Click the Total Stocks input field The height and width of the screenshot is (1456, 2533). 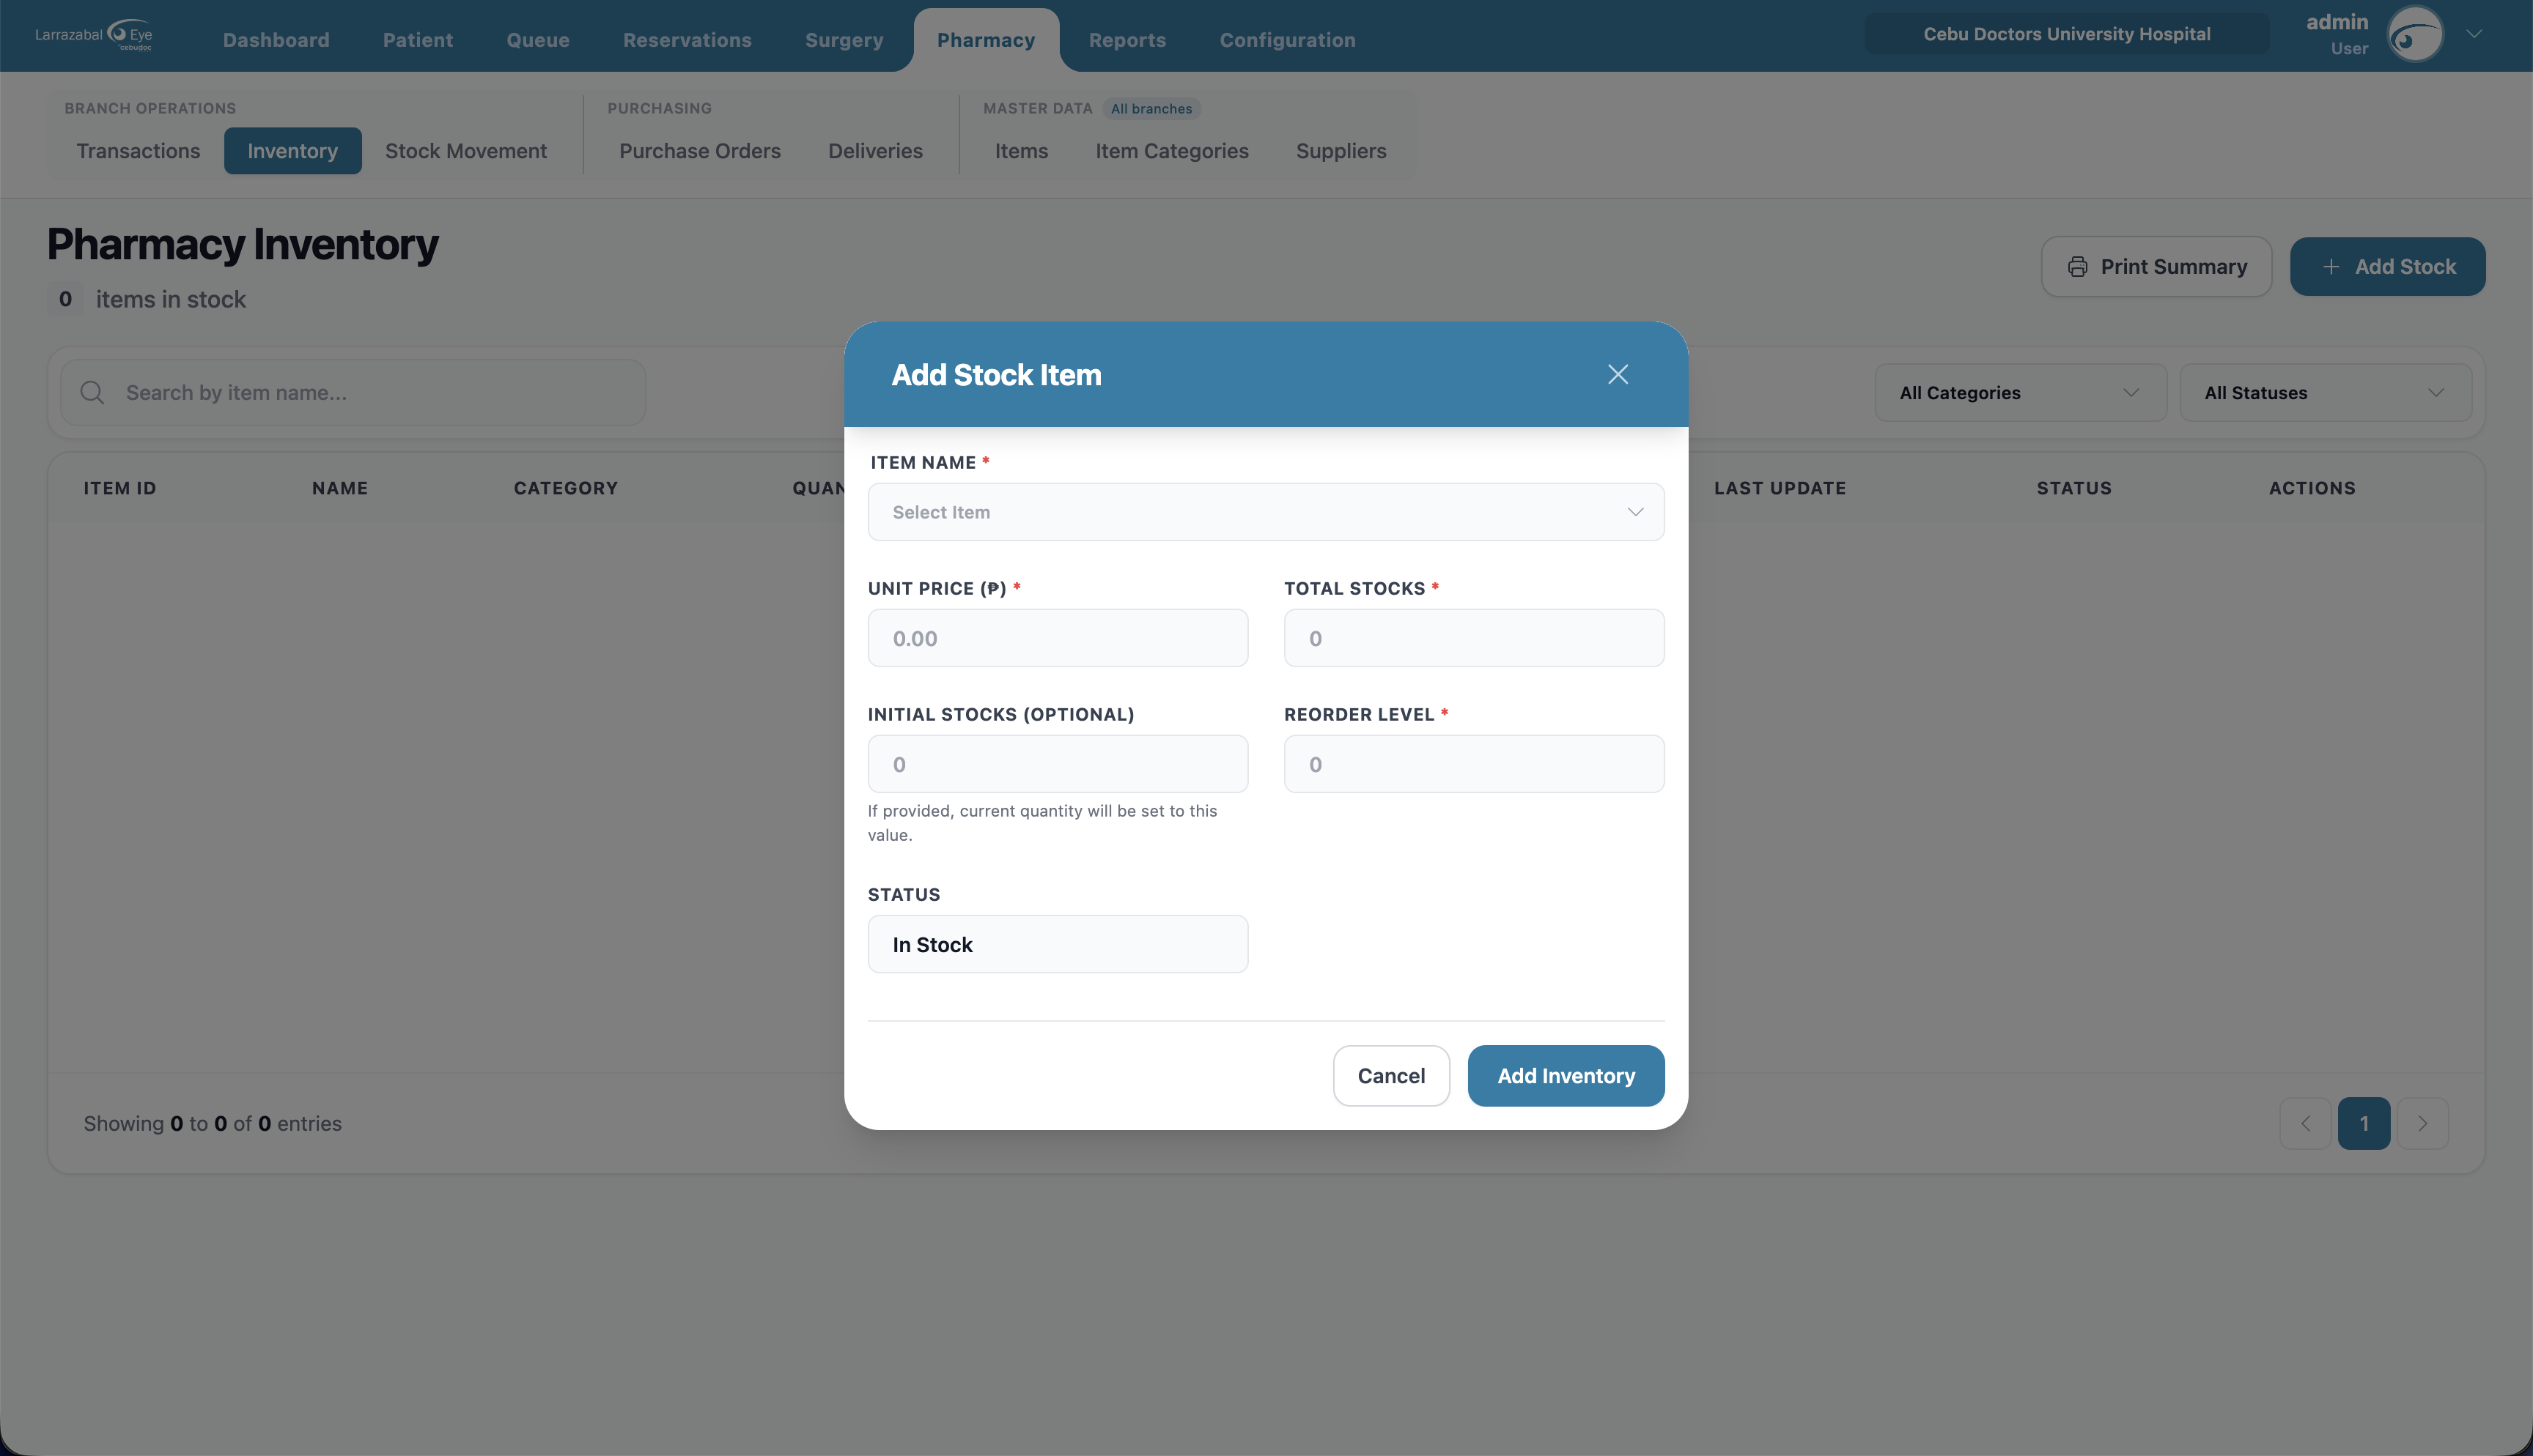point(1474,638)
